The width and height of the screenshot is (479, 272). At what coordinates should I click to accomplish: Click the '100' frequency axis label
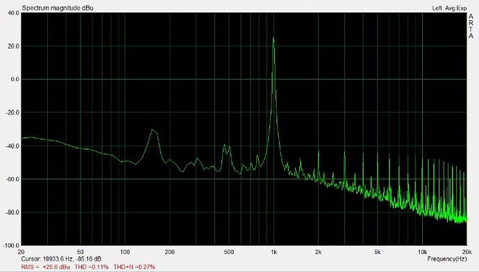tap(125, 252)
